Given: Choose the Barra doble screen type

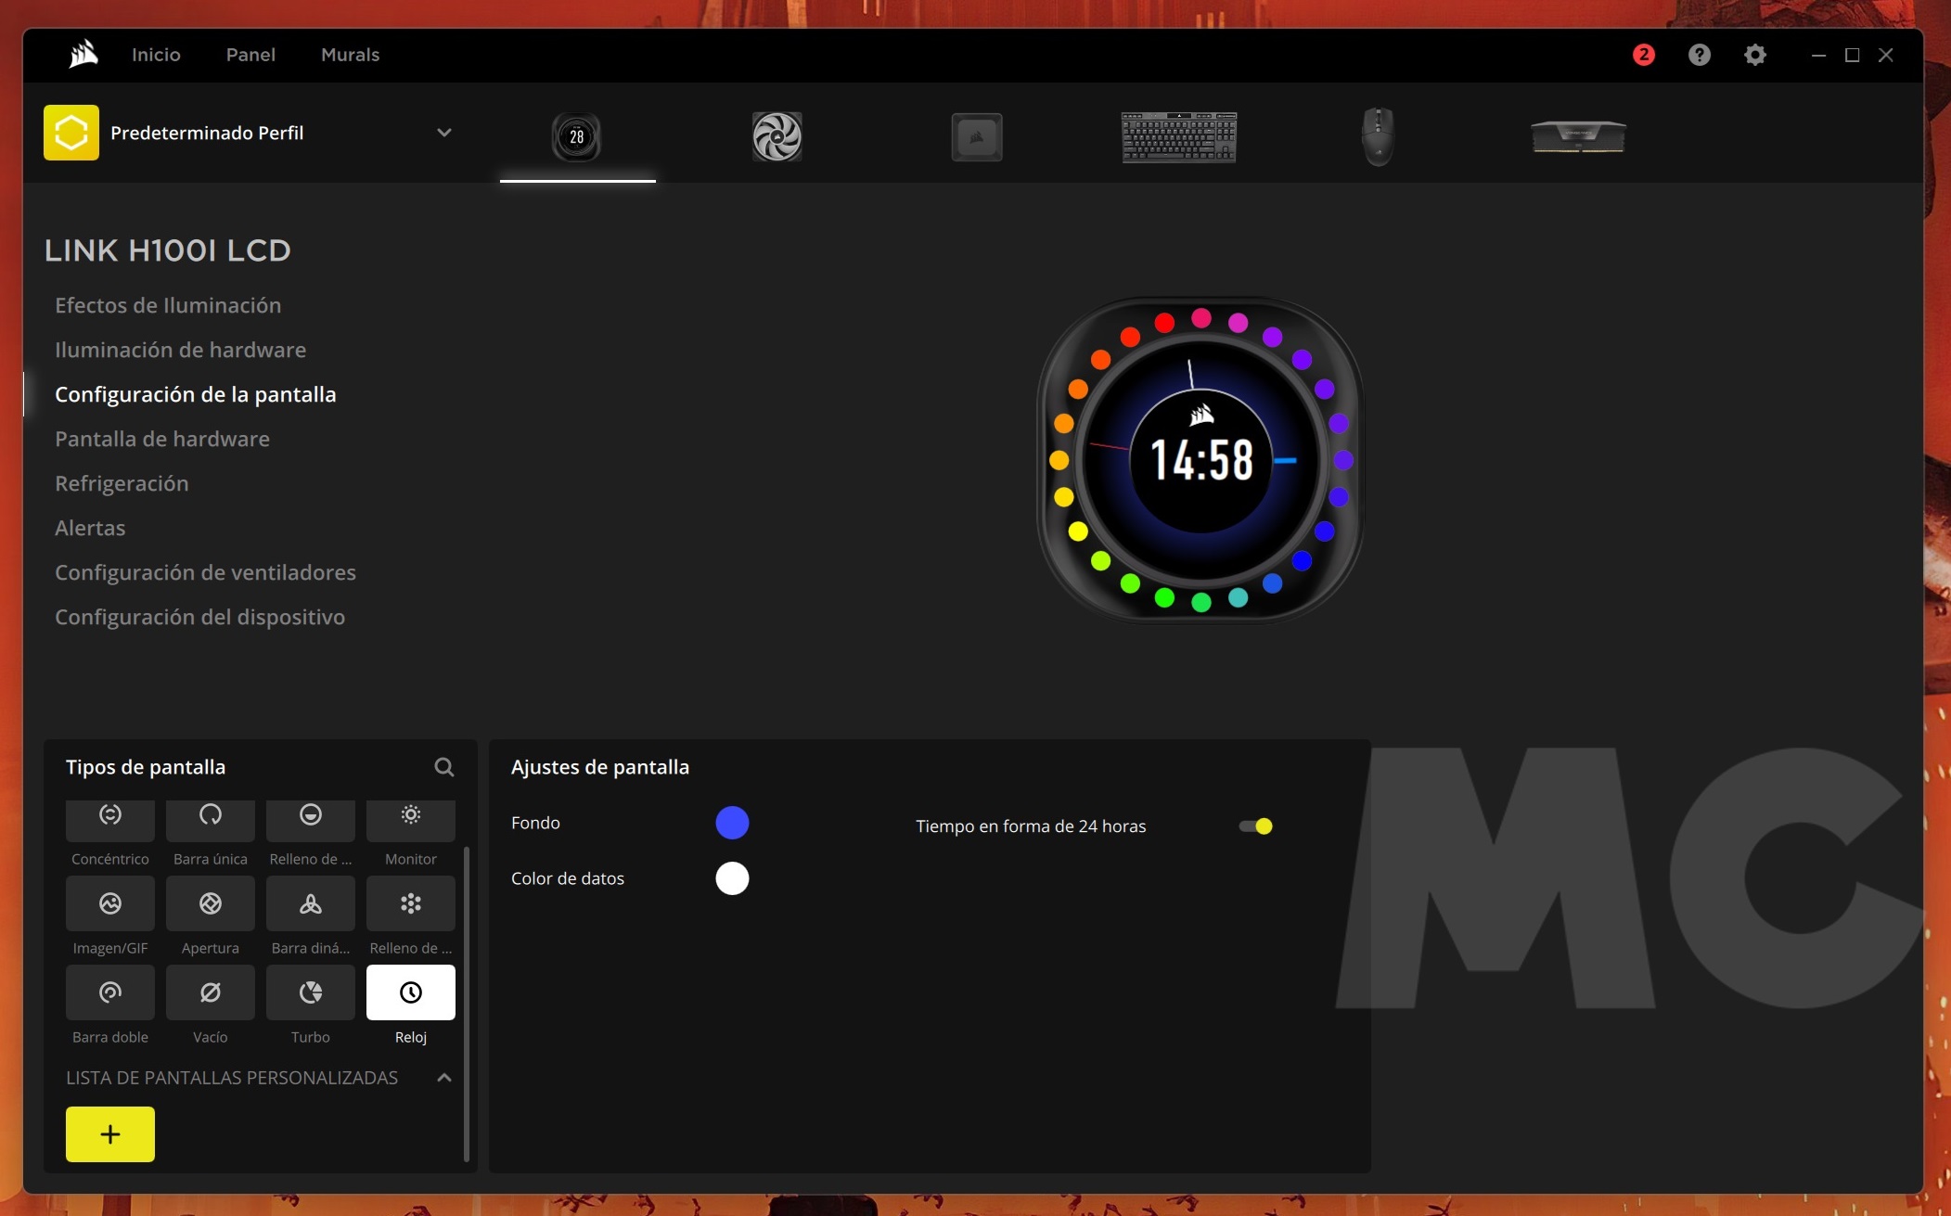Looking at the screenshot, I should 110,992.
